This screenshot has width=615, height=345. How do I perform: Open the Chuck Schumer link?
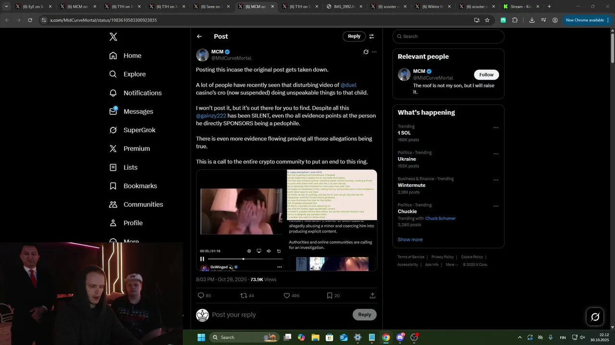pyautogui.click(x=440, y=218)
